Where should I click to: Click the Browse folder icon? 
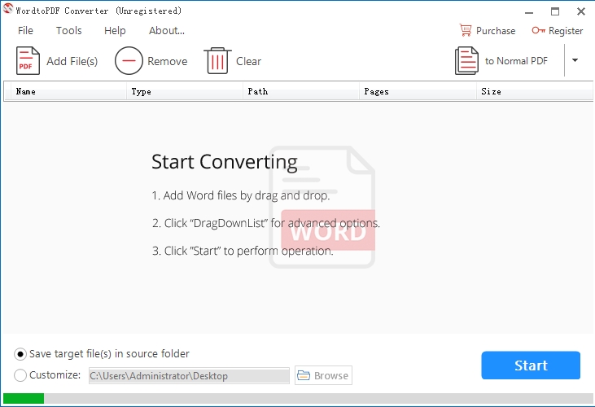tap(303, 375)
